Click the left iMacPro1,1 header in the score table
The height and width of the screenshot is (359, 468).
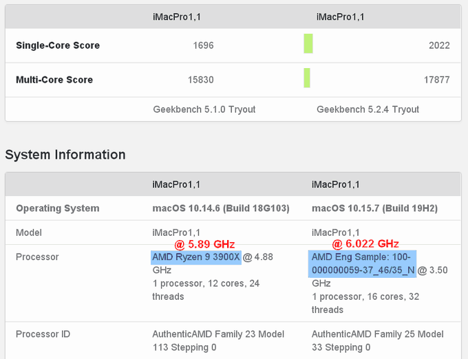coord(177,17)
